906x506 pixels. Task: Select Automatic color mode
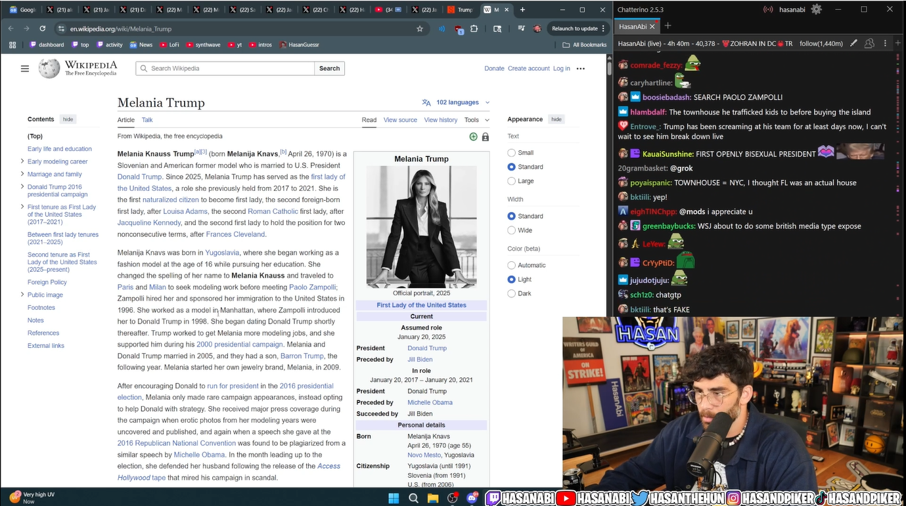coord(511,265)
